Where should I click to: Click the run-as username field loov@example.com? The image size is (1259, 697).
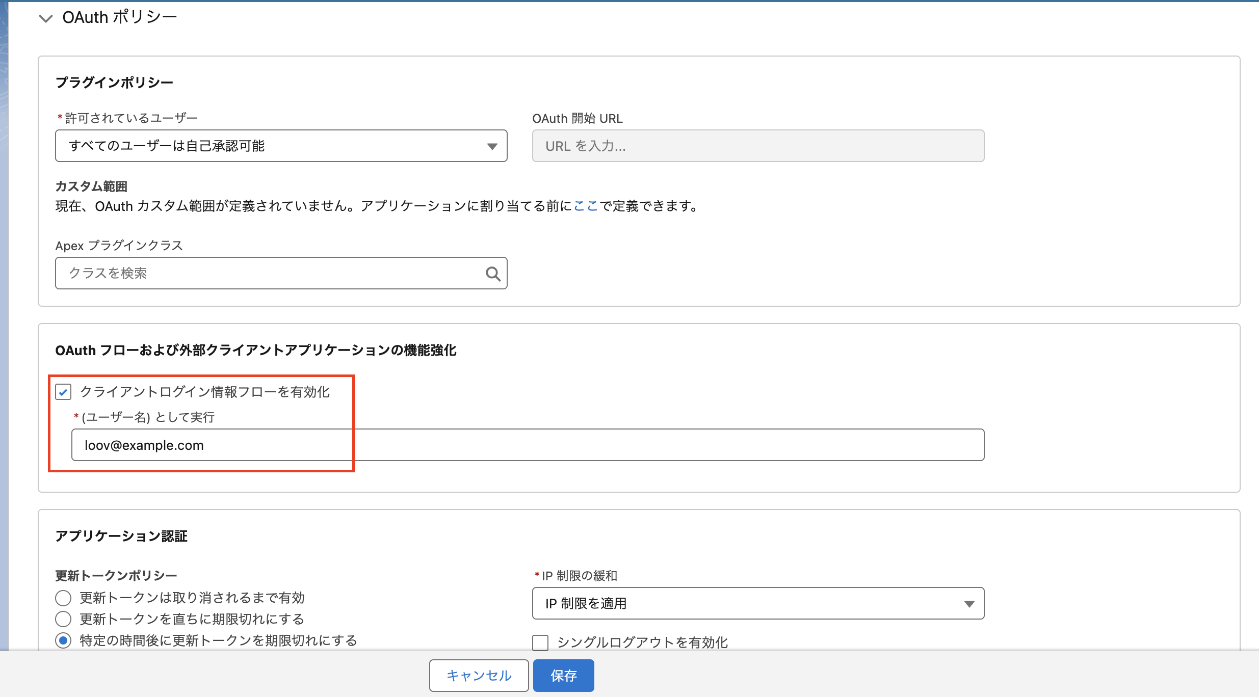(x=527, y=445)
